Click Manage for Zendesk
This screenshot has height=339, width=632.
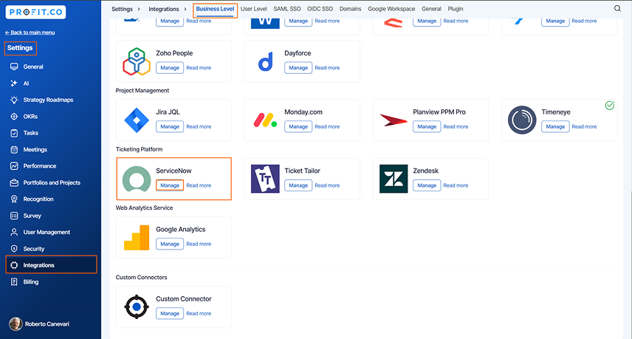(x=427, y=185)
